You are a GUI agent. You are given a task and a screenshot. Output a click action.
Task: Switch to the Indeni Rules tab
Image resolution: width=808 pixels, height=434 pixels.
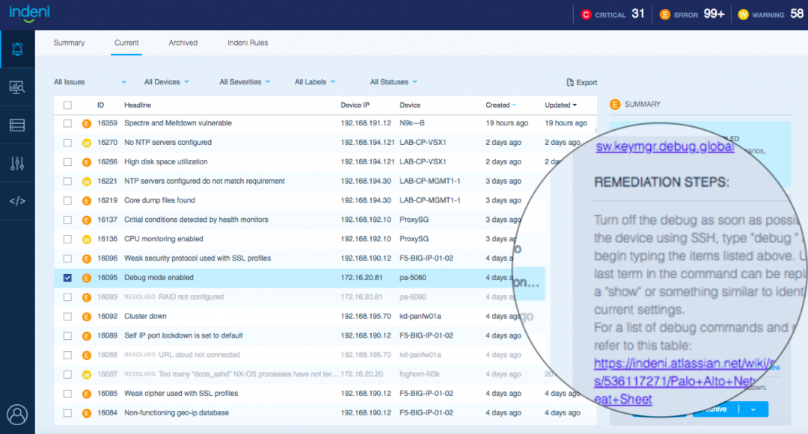coord(248,43)
